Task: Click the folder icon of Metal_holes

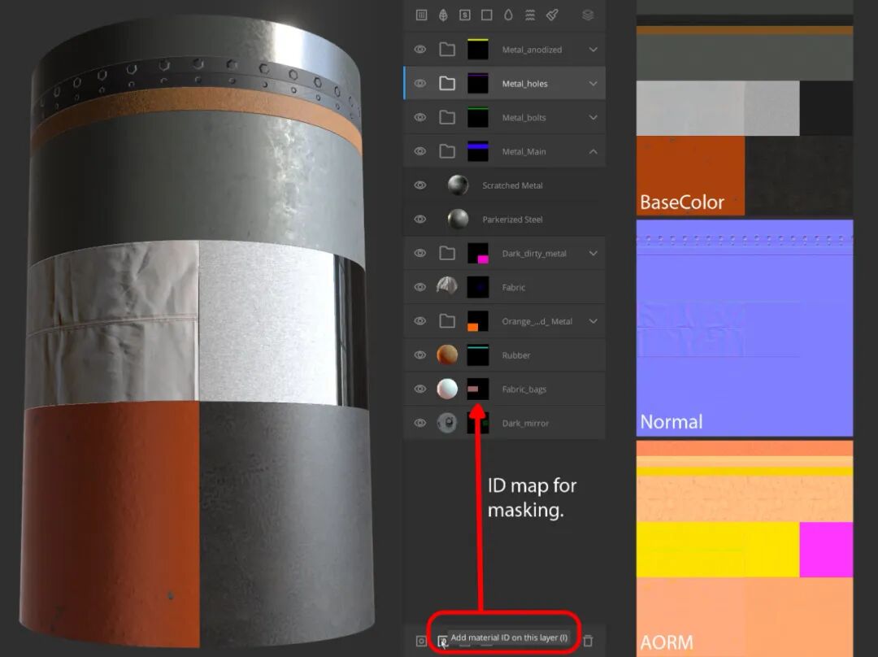Action: coord(447,84)
